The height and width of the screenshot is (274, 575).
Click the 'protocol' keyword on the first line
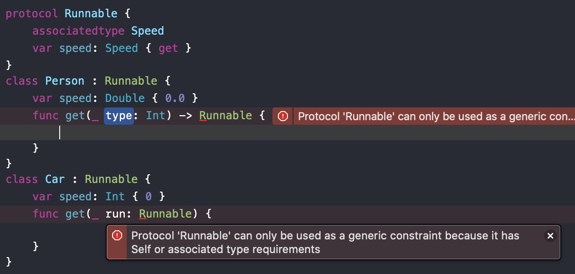[x=32, y=14]
